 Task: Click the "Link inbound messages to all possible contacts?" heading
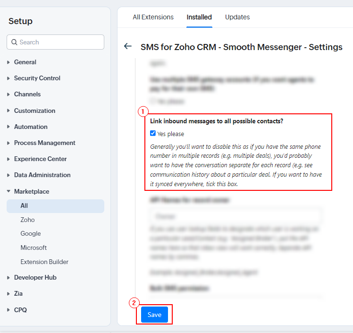click(x=217, y=121)
